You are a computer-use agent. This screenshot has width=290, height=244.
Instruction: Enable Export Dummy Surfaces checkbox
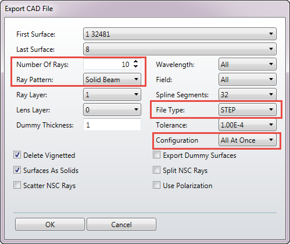[156, 155]
